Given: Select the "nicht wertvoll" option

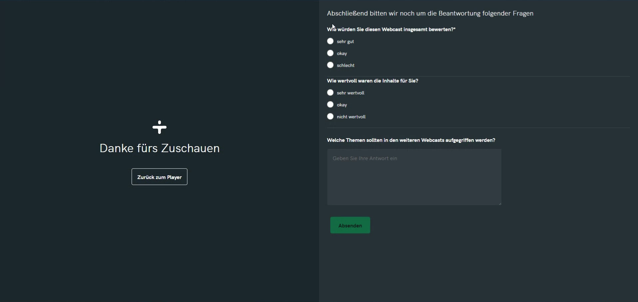Looking at the screenshot, I should coord(330,117).
